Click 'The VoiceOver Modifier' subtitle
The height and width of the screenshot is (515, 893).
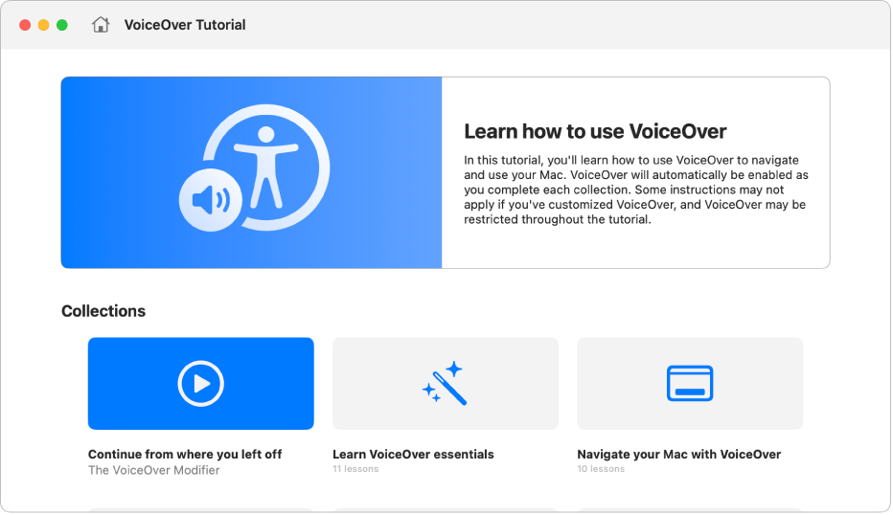coord(153,470)
